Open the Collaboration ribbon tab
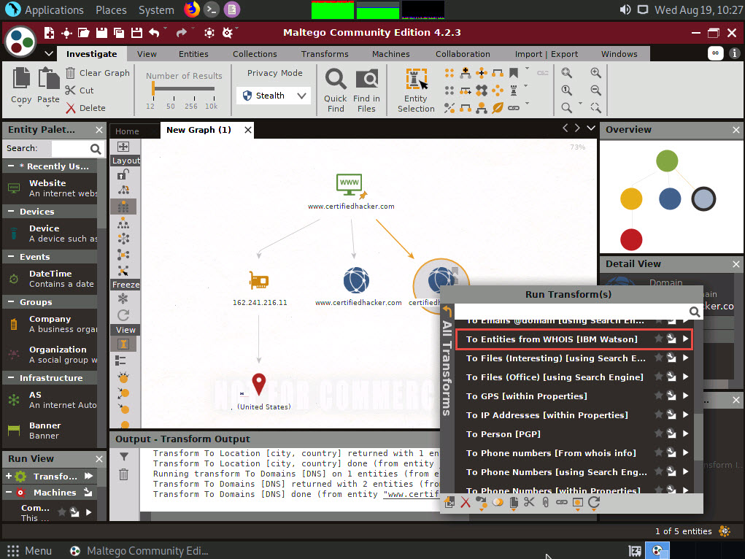This screenshot has height=559, width=745. pos(463,54)
